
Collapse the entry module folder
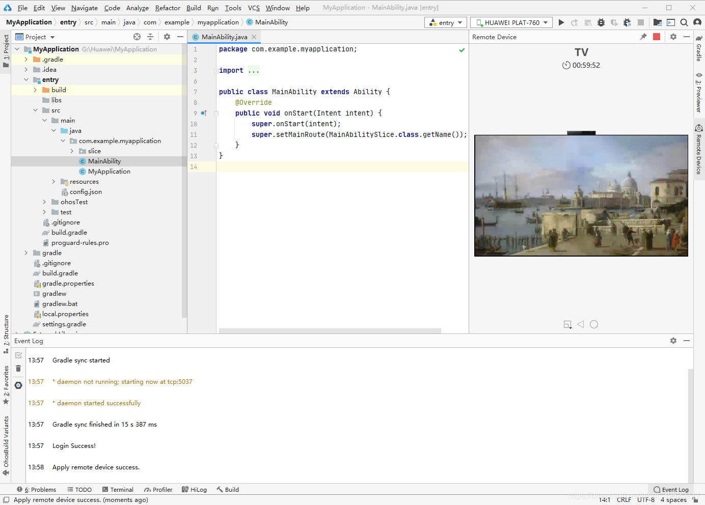26,80
